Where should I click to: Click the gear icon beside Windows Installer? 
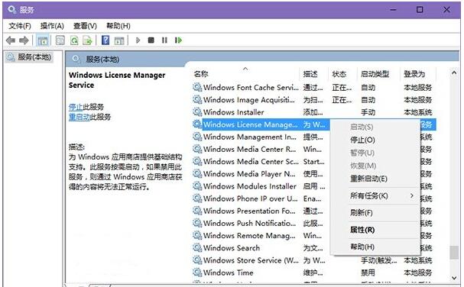click(197, 112)
